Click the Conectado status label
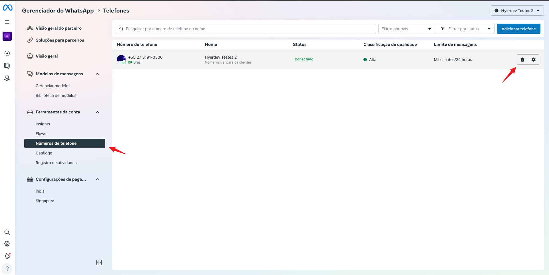The width and height of the screenshot is (549, 275). (304, 59)
